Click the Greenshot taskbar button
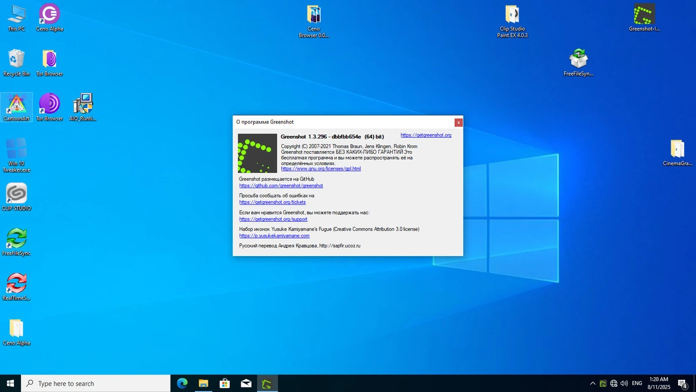This screenshot has height=392, width=696. point(267,383)
